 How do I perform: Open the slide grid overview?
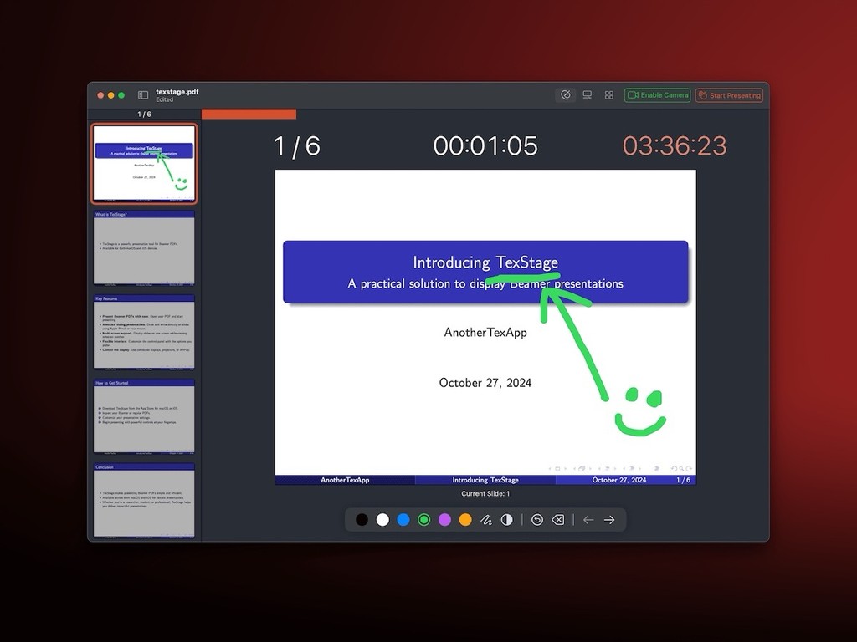[x=608, y=94]
